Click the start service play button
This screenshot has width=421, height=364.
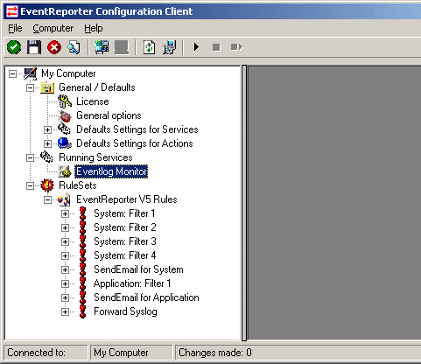pyautogui.click(x=196, y=47)
